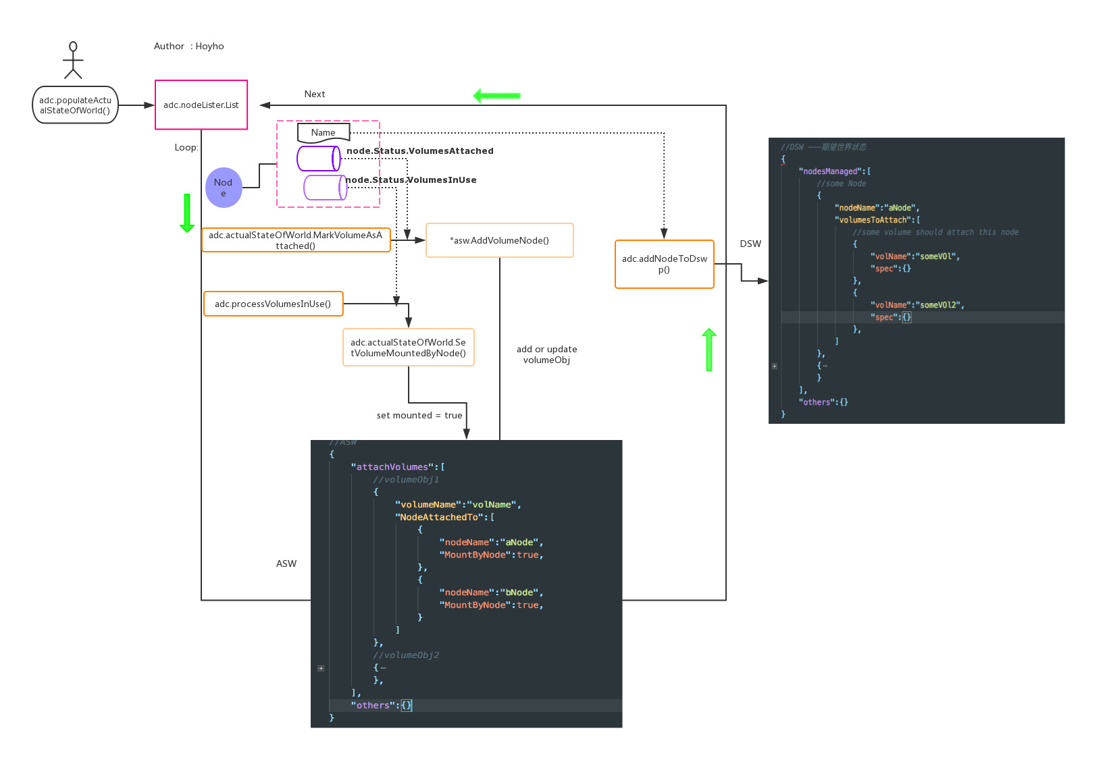Click the Name document shape
The image size is (1107, 770).
point(324,132)
